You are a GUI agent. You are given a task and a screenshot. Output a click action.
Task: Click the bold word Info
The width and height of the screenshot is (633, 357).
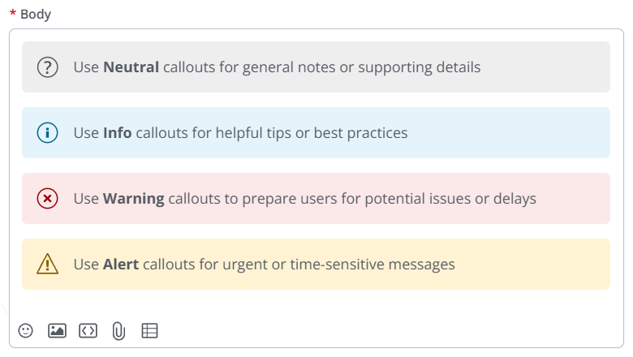tap(118, 133)
